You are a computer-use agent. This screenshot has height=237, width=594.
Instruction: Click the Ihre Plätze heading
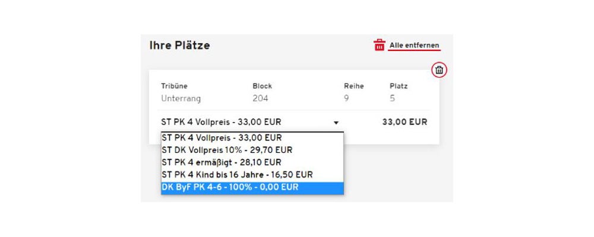pyautogui.click(x=179, y=46)
